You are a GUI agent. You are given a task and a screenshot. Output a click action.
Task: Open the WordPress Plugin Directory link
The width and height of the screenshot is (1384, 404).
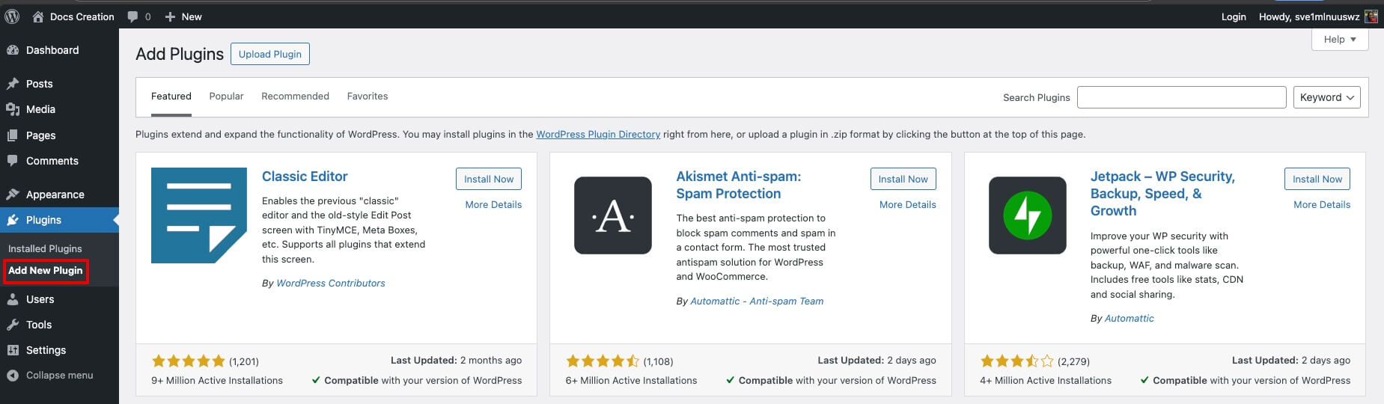coord(598,135)
